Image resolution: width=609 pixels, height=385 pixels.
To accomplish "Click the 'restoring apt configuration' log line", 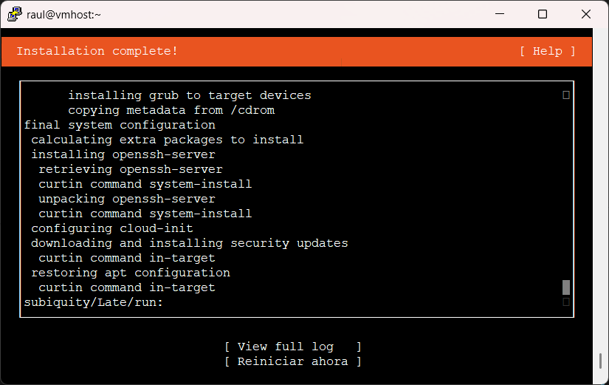I will click(131, 273).
